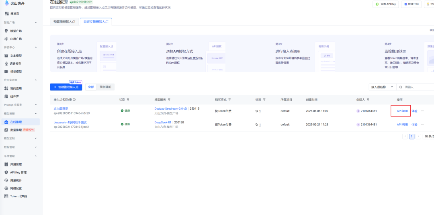The width and height of the screenshot is (434, 215).
Task: Click tag icon in 文生图演示 row
Action: [x=257, y=111]
